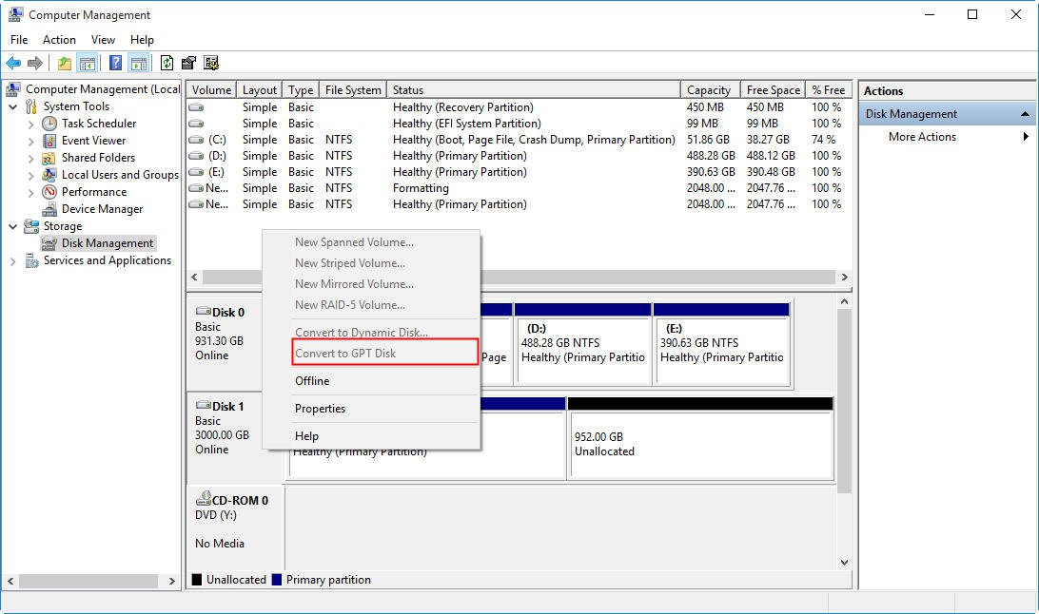Expand the Task Scheduler node

pos(30,124)
